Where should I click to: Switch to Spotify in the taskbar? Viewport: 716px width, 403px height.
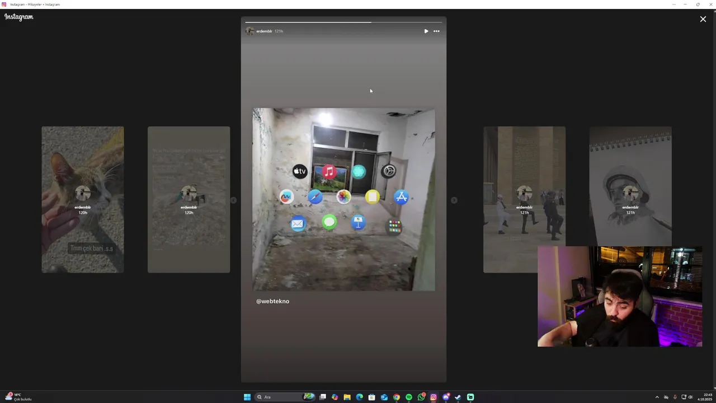point(409,397)
